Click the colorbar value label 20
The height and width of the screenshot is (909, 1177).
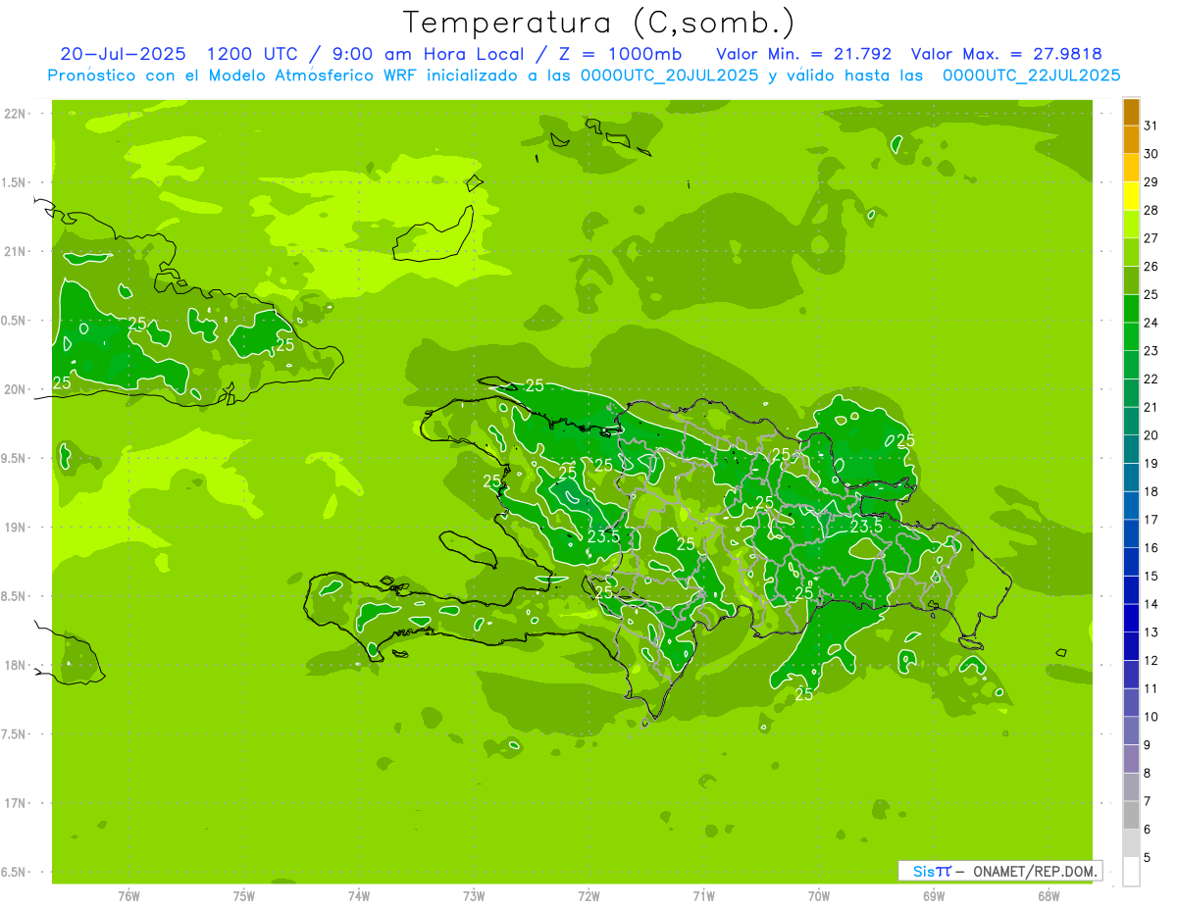1151,435
